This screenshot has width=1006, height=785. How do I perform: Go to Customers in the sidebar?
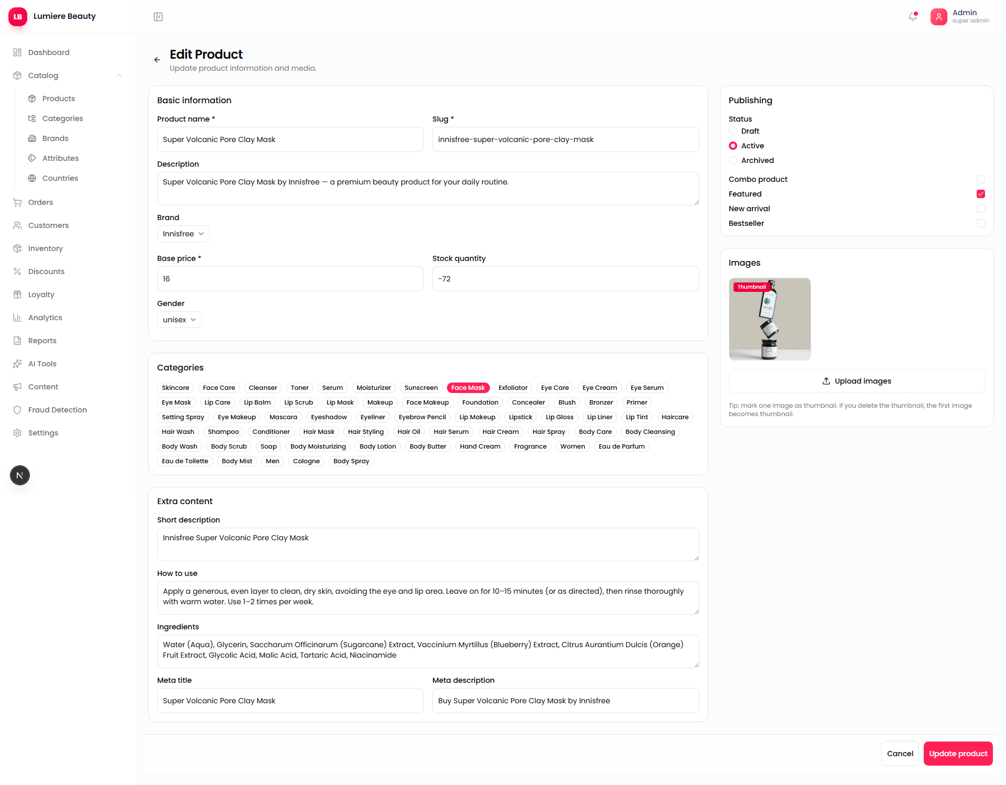click(68, 225)
